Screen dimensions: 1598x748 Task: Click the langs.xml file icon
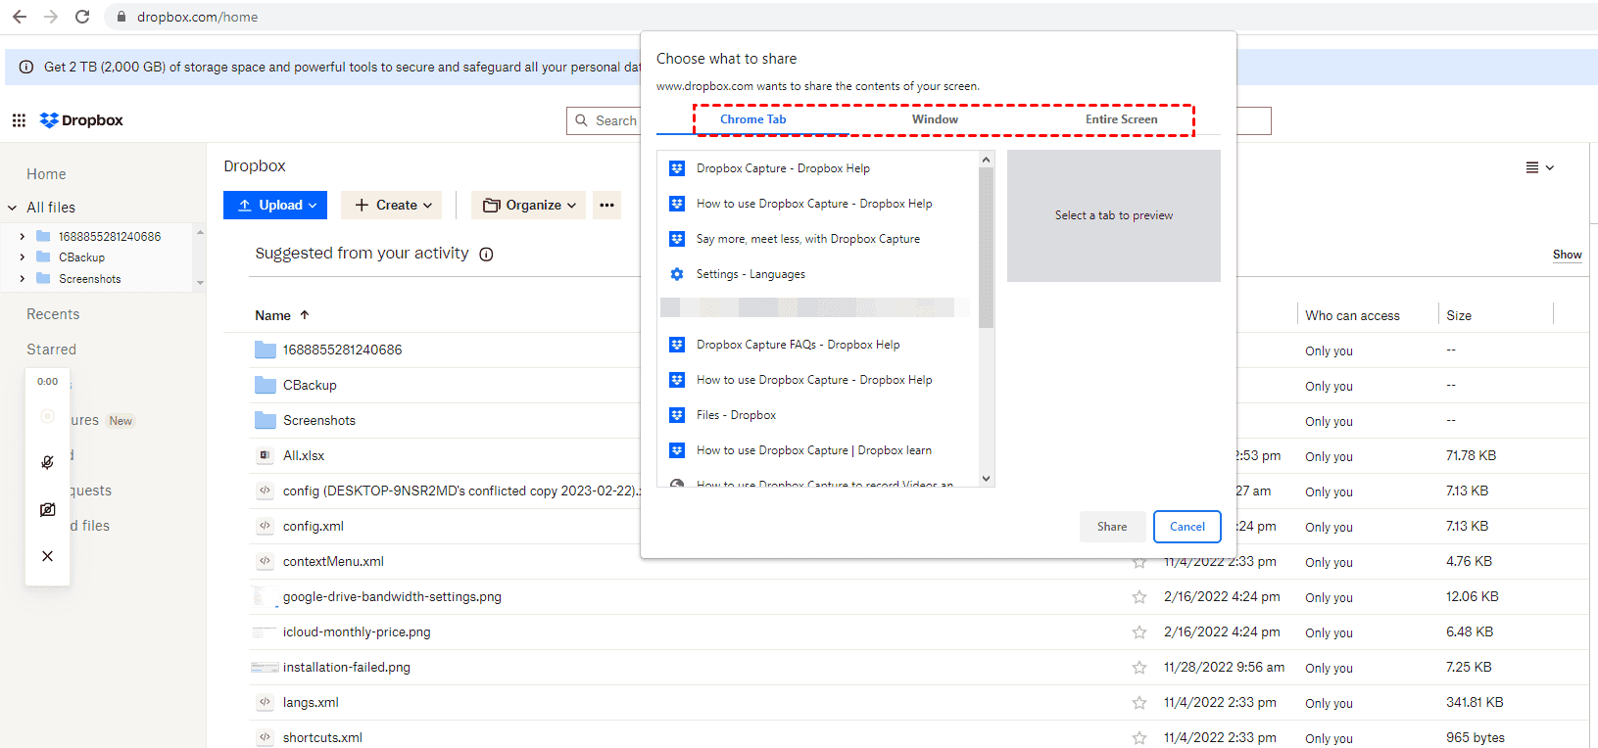pyautogui.click(x=265, y=702)
